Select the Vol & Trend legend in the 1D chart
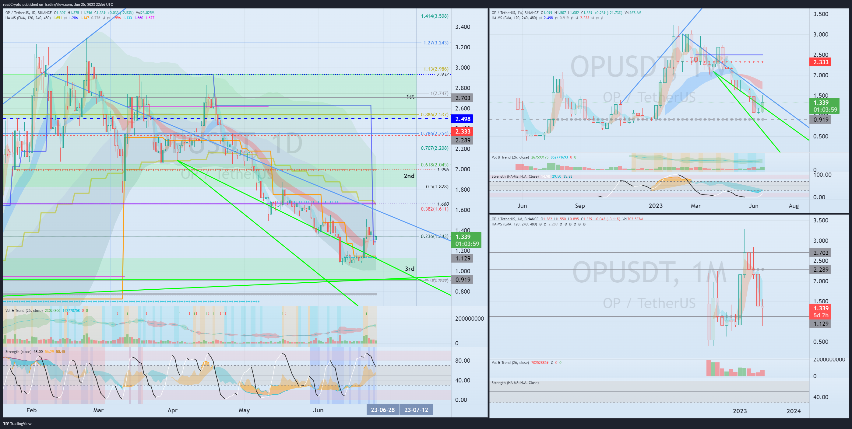852x429 pixels. click(24, 311)
